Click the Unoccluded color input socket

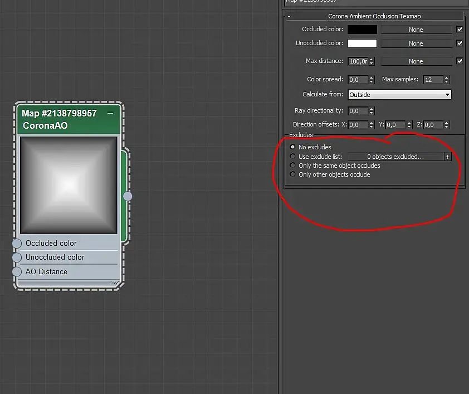pos(17,257)
